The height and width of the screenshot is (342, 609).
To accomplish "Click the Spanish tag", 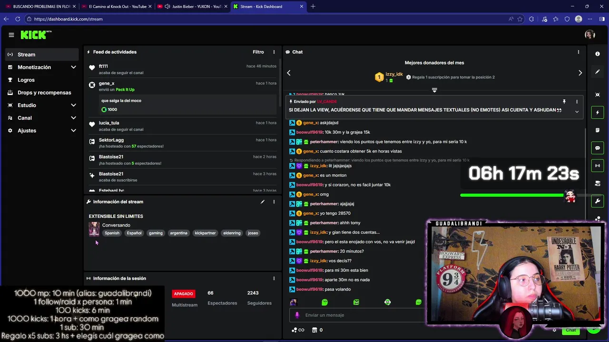I will [112, 233].
